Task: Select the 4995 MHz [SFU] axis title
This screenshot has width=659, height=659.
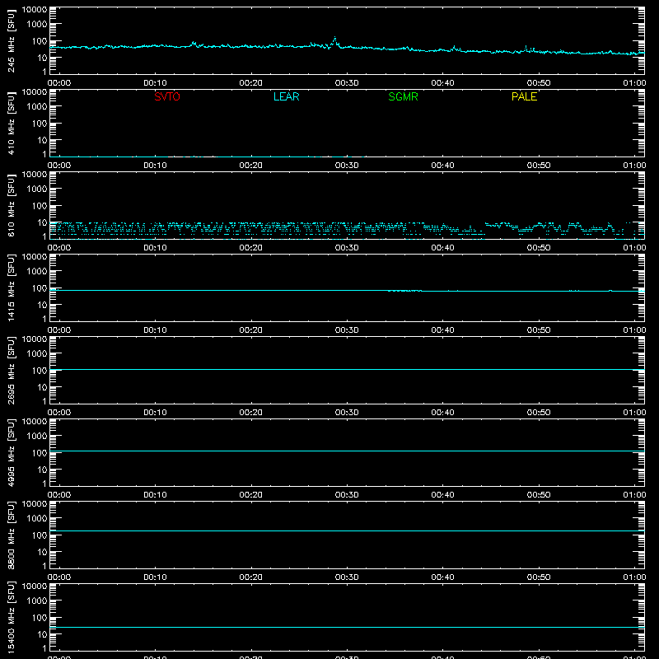Action: [x=11, y=452]
